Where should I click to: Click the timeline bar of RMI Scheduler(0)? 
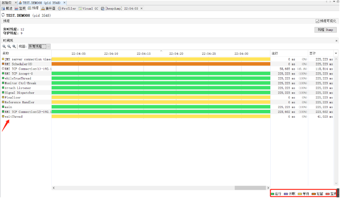coord(161,64)
